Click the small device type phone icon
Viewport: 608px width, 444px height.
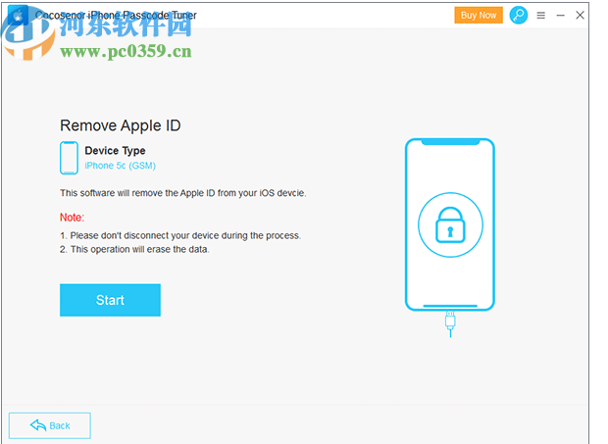pyautogui.click(x=69, y=158)
